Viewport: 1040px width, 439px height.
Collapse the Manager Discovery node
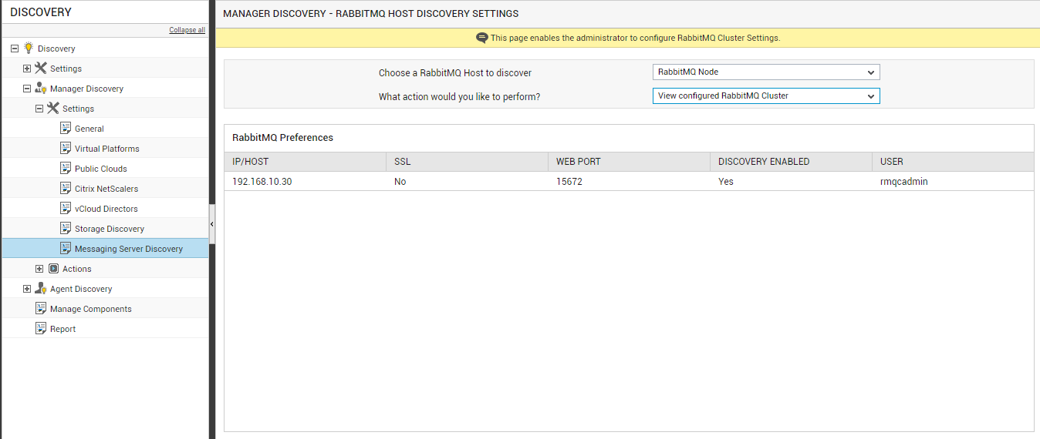coord(27,89)
